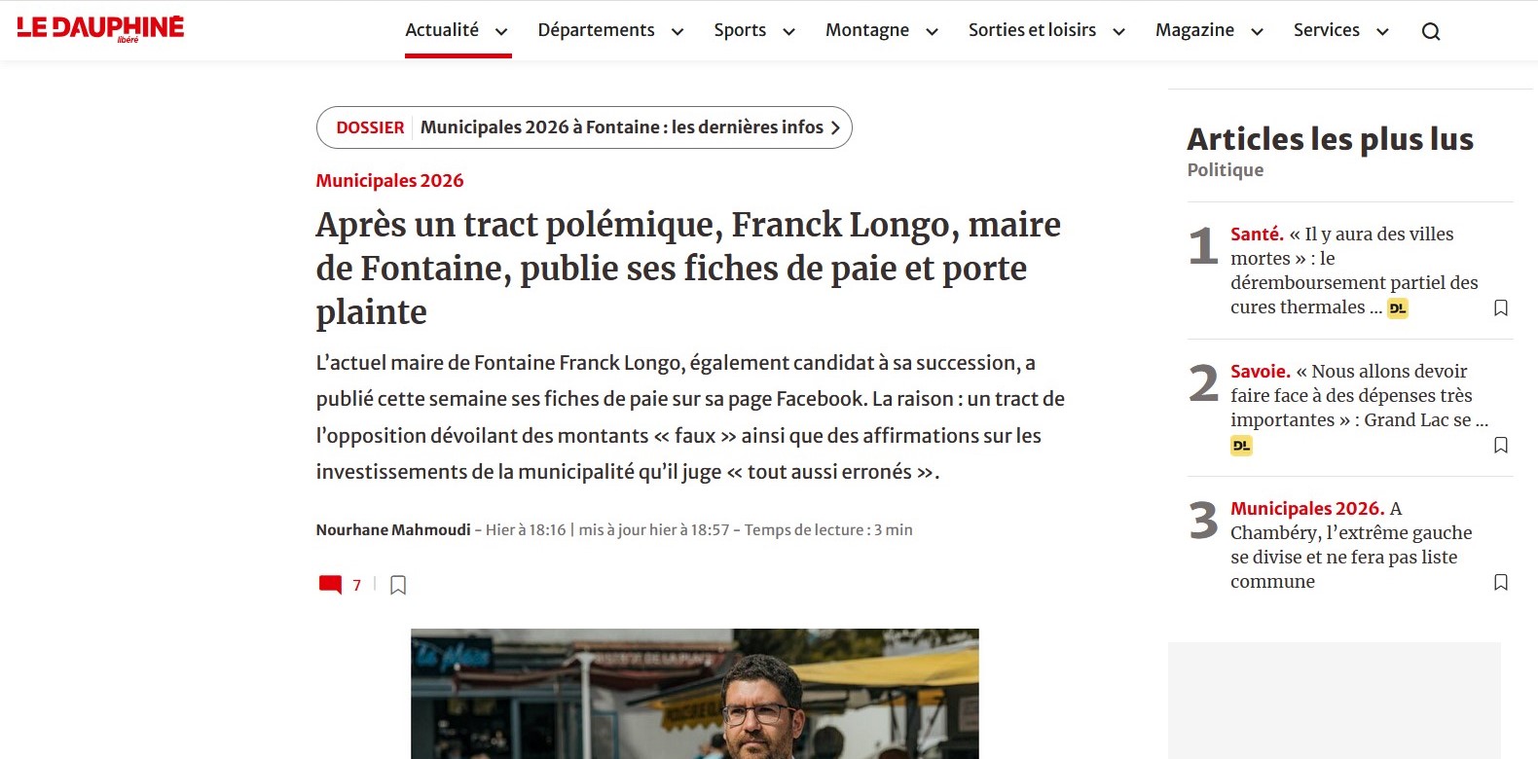
Task: Bookmark the Franck Longo article
Action: pos(398,585)
